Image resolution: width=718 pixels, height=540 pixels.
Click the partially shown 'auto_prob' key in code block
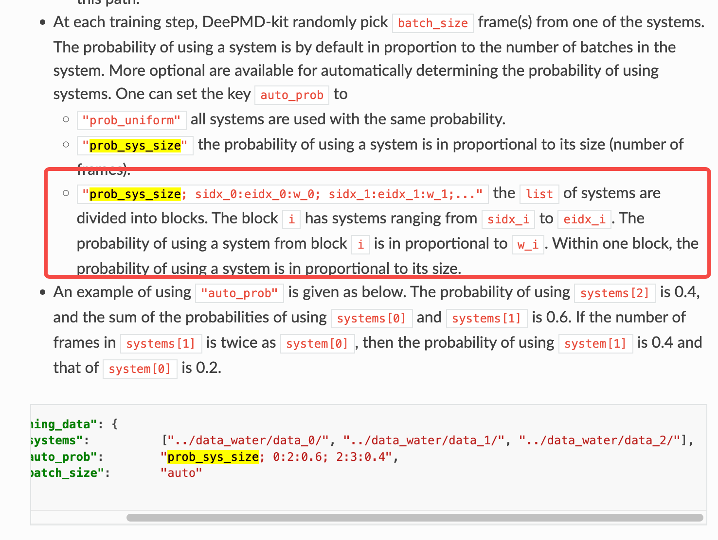(x=63, y=457)
